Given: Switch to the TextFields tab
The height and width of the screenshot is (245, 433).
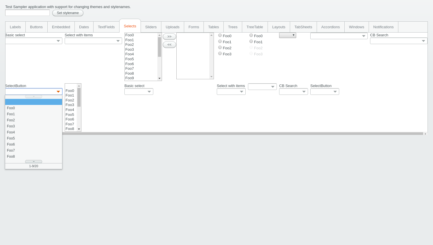Looking at the screenshot, I should coord(106,27).
